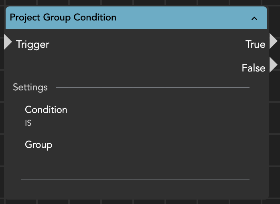Click the blank area below the bottom divider
Viewport: 280px width, 204px height.
tap(135, 189)
